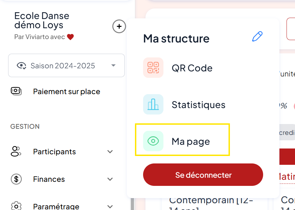Click the green eye icon for Ma page
The height and width of the screenshot is (210, 295).
(x=153, y=141)
